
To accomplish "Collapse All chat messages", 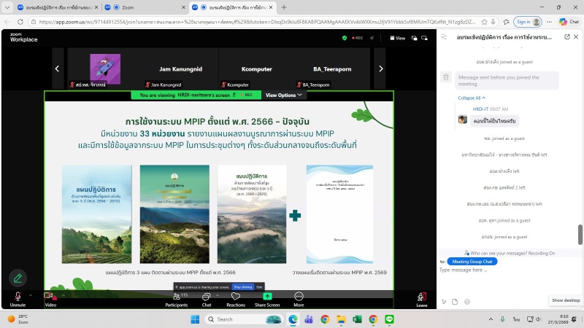I will point(470,97).
